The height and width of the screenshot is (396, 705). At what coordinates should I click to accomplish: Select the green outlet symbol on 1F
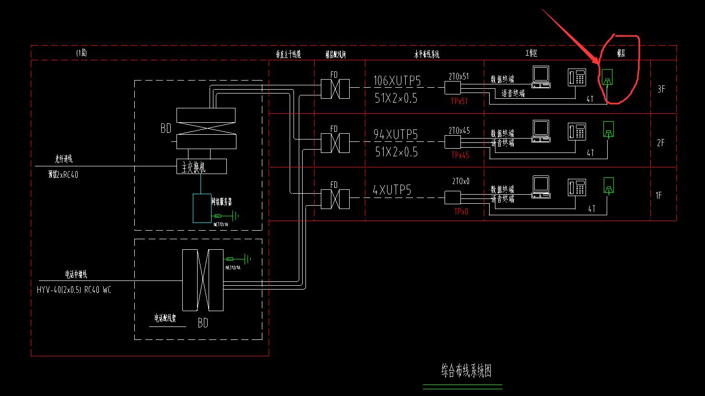click(x=608, y=186)
